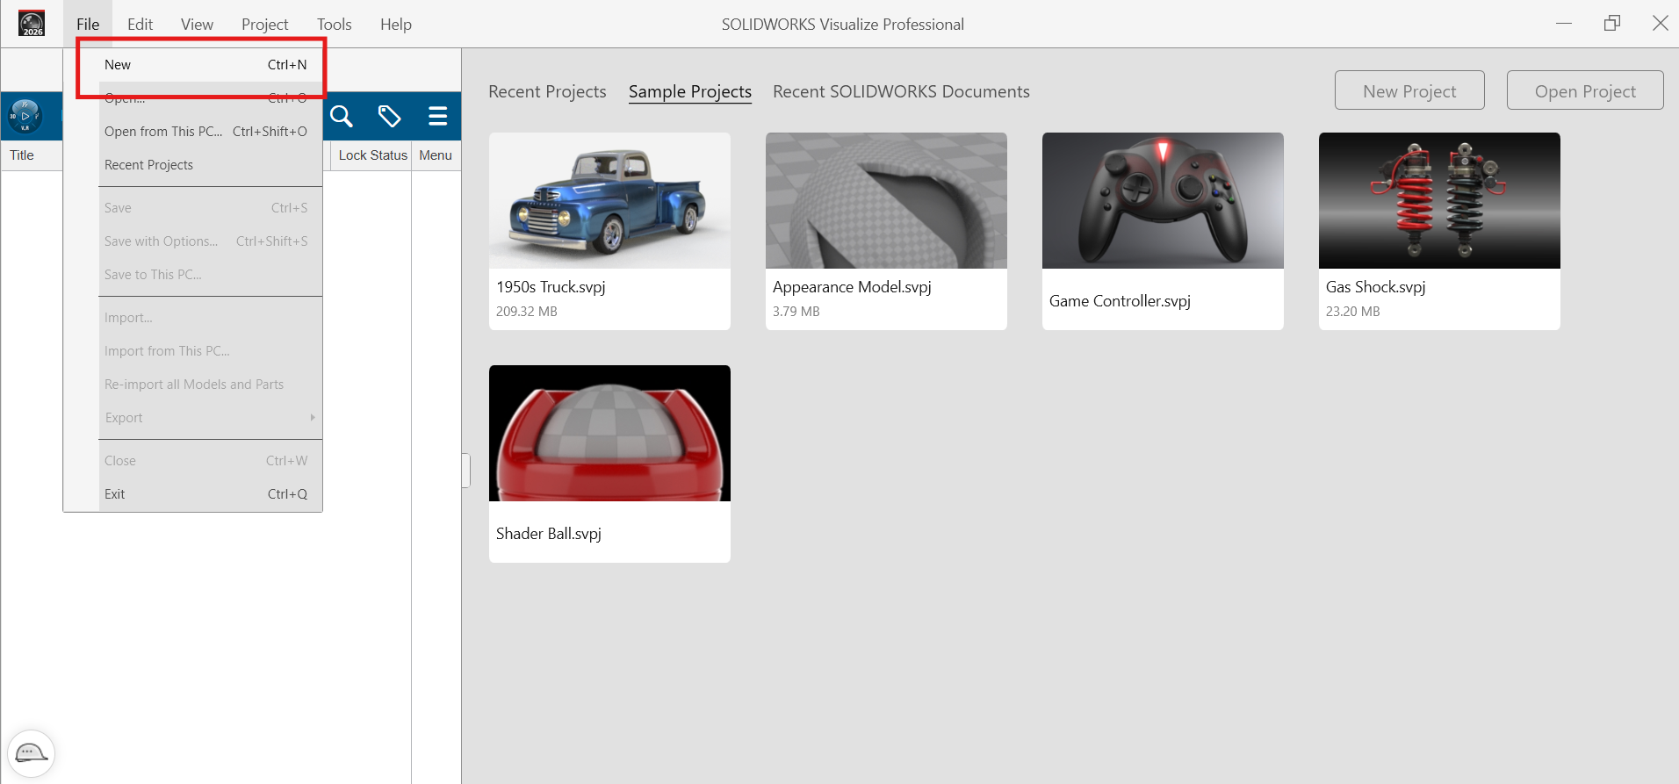1679x784 pixels.
Task: Open the 1950s Truck sample thumbnail
Action: point(609,200)
